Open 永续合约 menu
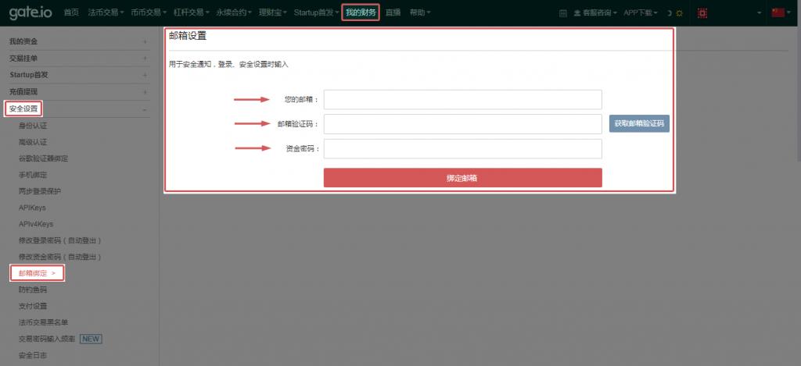 click(234, 12)
